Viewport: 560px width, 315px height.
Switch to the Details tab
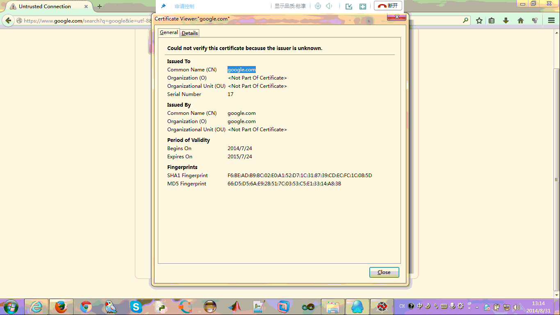tap(190, 33)
